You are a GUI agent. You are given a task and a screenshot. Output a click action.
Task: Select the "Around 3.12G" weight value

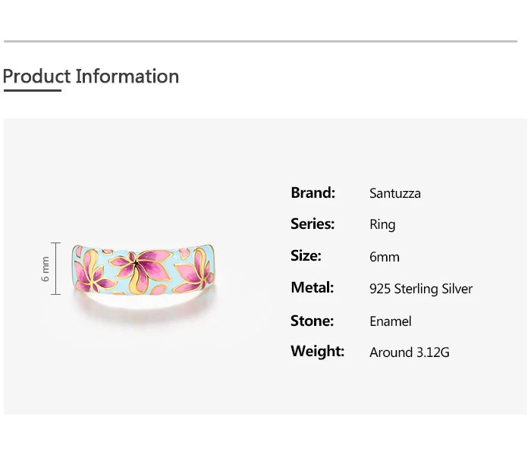409,352
